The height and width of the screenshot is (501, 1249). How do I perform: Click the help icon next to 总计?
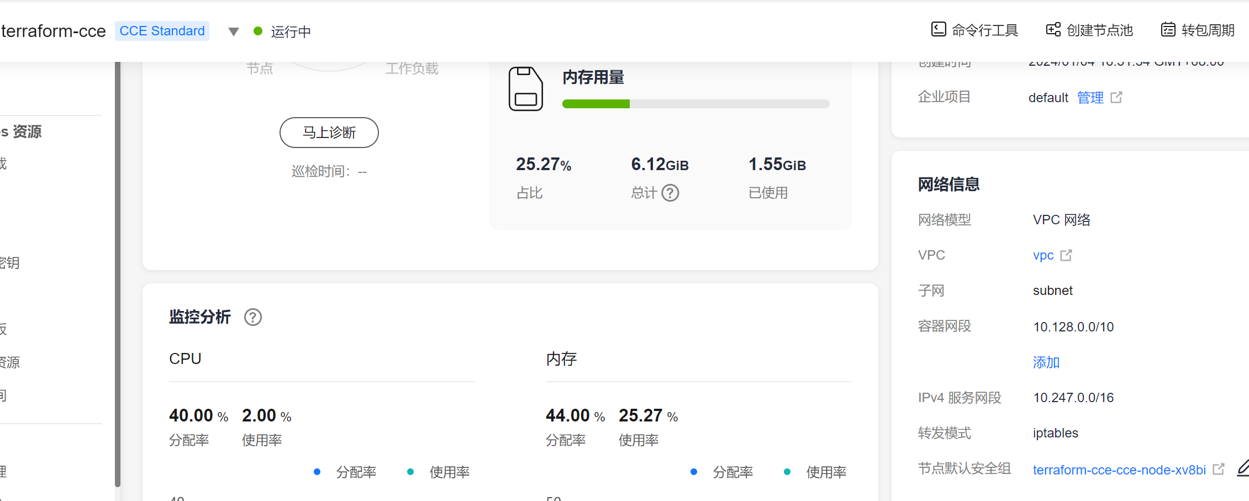[x=670, y=193]
